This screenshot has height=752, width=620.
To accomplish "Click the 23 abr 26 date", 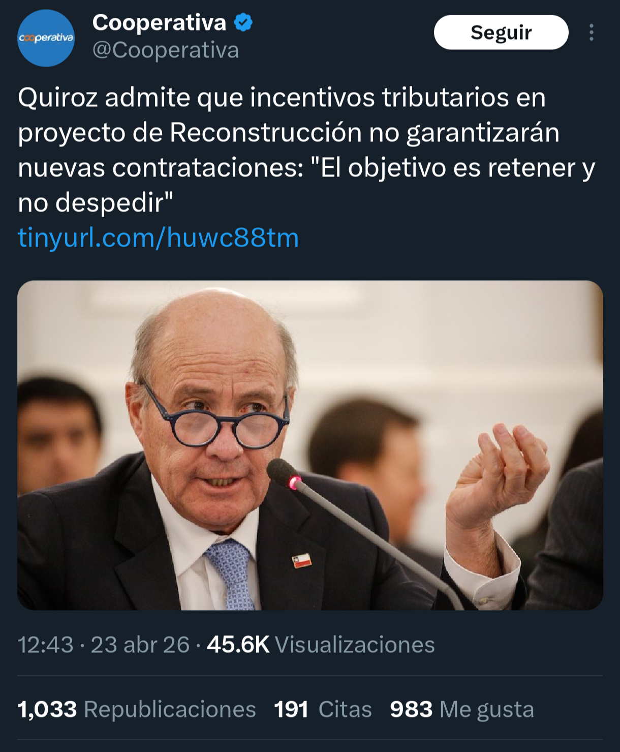I will point(140,645).
